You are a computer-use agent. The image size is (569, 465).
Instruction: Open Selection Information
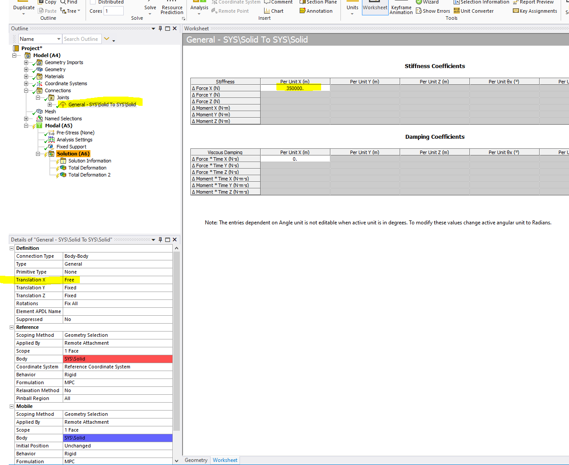tap(481, 2)
